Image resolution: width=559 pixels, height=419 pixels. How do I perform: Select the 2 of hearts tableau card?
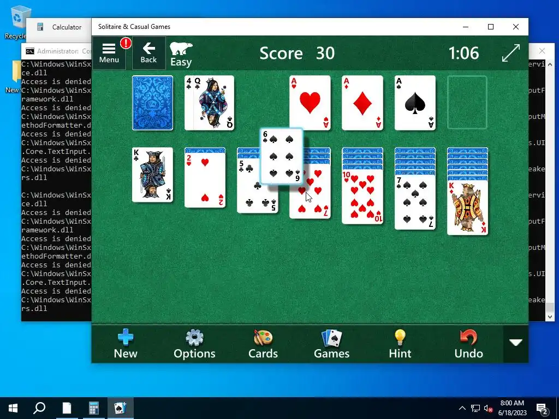205,180
